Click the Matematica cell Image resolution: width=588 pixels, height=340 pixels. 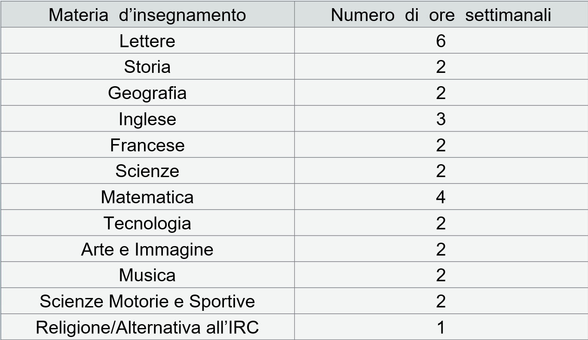(147, 197)
